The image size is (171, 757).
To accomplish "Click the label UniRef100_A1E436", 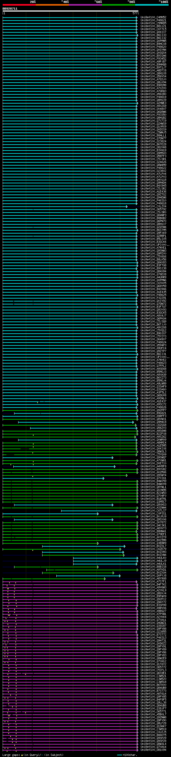I will pos(153,192).
